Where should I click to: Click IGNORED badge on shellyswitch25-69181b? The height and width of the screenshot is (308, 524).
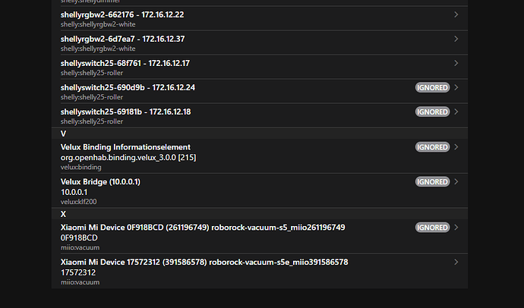click(x=432, y=112)
